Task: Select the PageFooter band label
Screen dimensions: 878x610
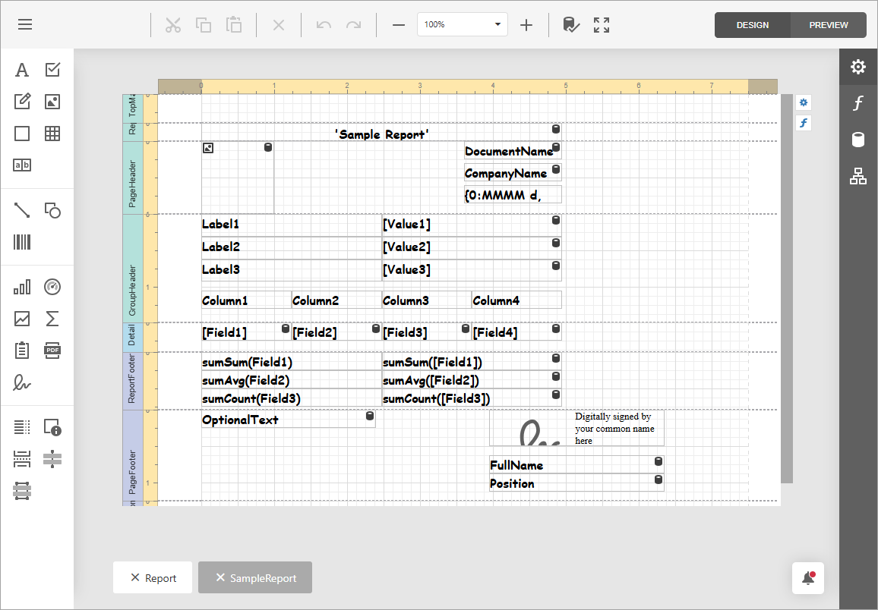Action: tap(133, 455)
